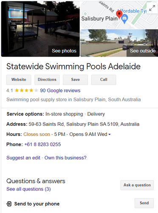158x213 pixels.
Task: Get Directions to the business
Action: point(47,80)
